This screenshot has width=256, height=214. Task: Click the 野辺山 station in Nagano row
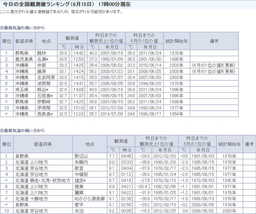(x=81, y=156)
